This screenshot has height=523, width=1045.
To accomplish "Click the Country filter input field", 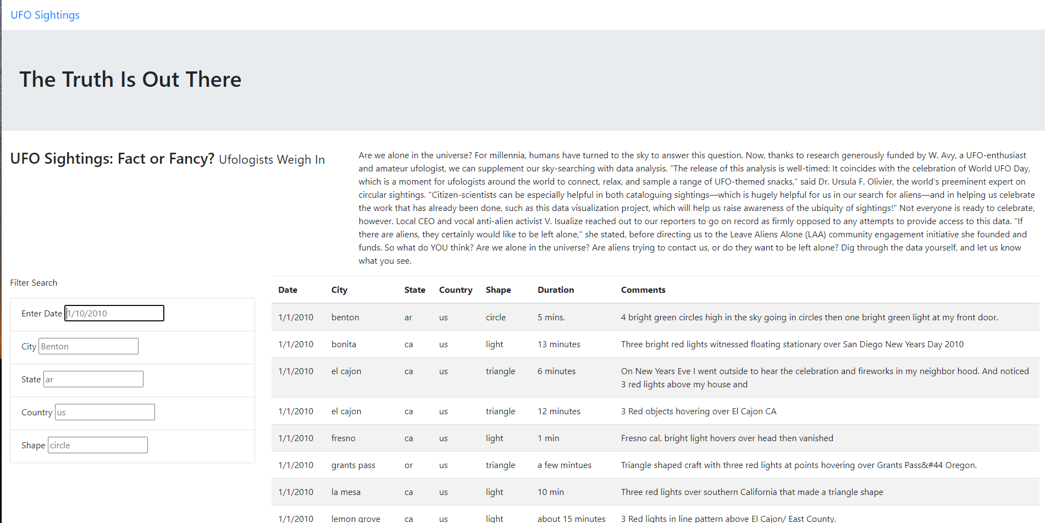I will click(x=104, y=411).
